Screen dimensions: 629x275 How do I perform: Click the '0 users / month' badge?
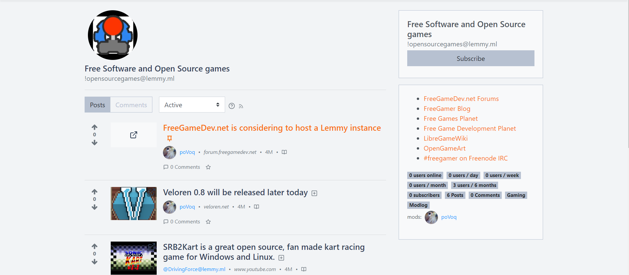(x=427, y=185)
